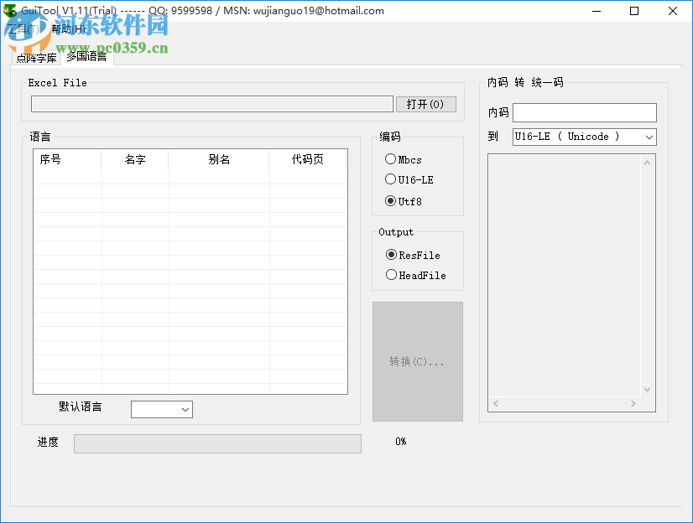693x523 pixels.
Task: Switch to the 多国语言 tab
Action: click(x=86, y=56)
